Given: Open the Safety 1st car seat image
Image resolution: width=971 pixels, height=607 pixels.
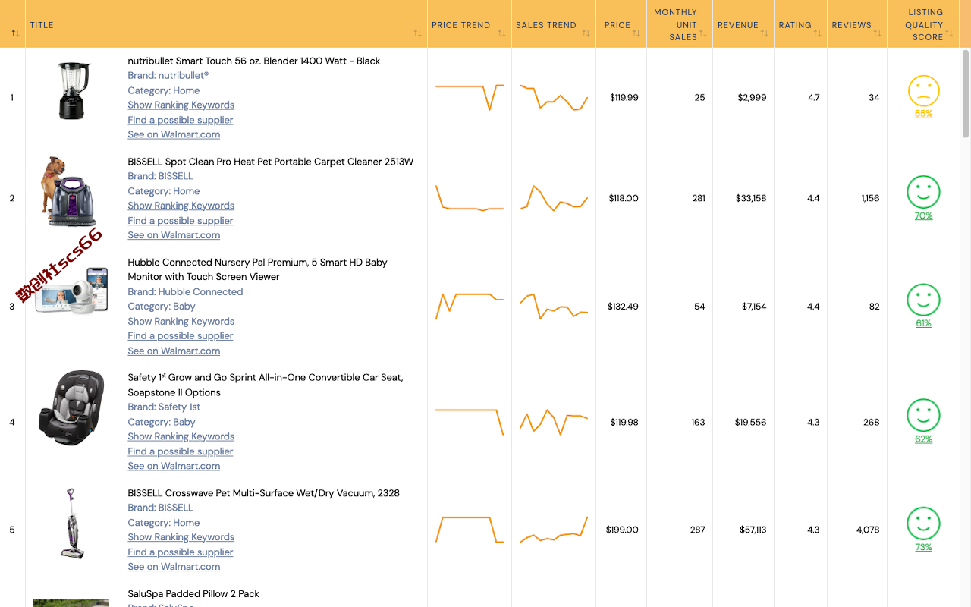Looking at the screenshot, I should click(72, 408).
